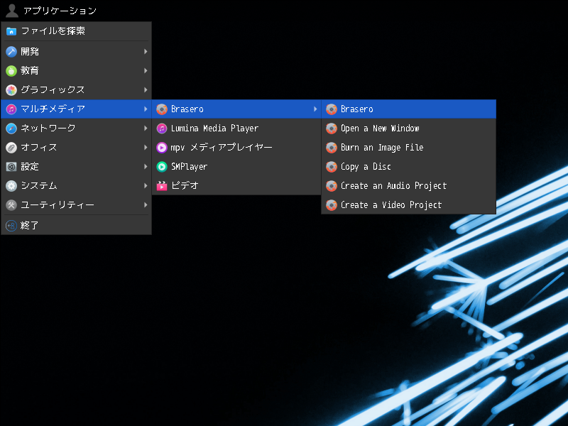
Task: Choose Open a New Window
Action: click(409, 129)
